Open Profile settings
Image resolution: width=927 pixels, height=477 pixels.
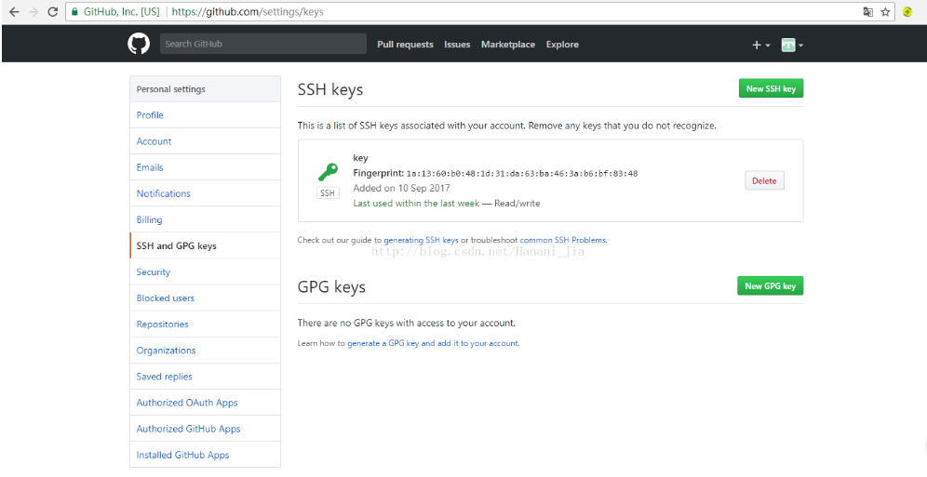tap(205, 115)
